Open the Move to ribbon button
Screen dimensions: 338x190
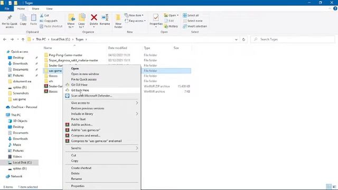pos(71,21)
